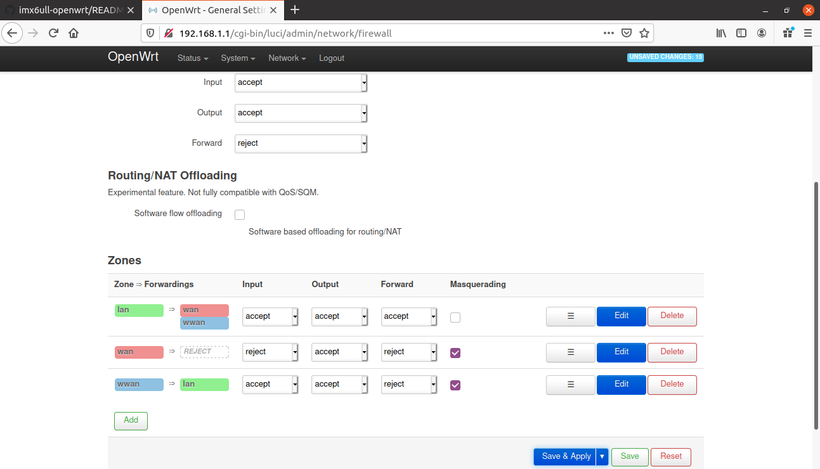The height and width of the screenshot is (469, 820).
Task: Delete the wan zone
Action: [x=672, y=352]
